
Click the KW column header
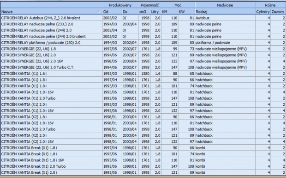(187, 12)
